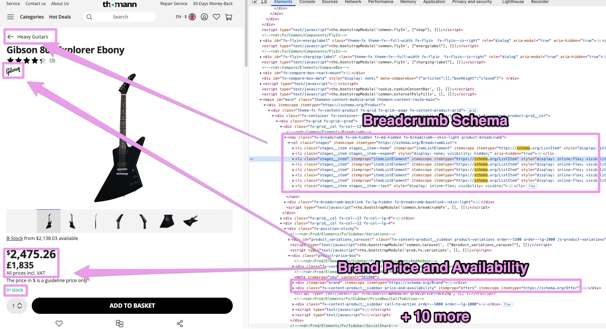The image size is (606, 329).
Task: Click the Contact us link
Action: [35, 4]
